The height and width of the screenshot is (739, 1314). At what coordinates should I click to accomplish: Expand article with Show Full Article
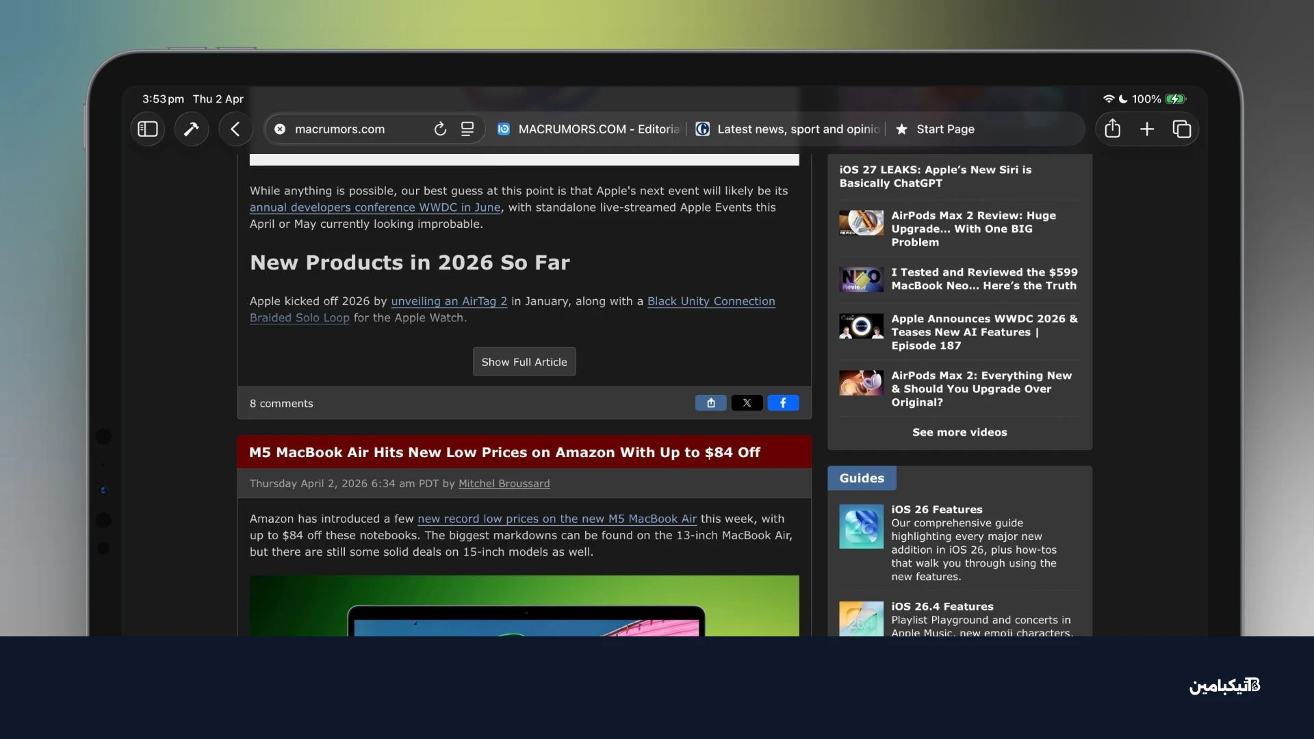click(524, 362)
